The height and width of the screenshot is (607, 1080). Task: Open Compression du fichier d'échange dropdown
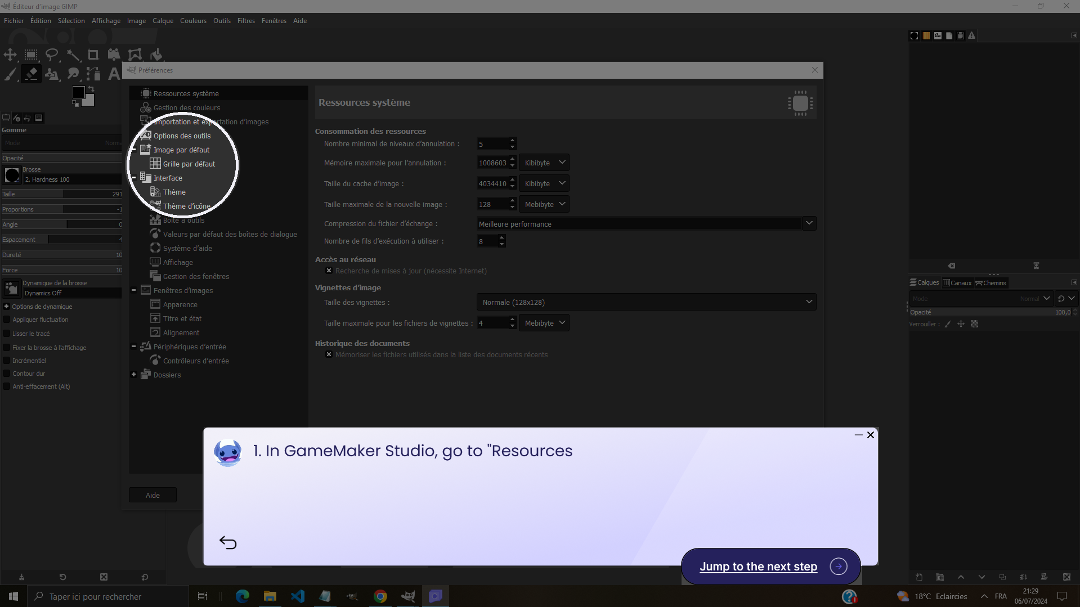tap(646, 224)
